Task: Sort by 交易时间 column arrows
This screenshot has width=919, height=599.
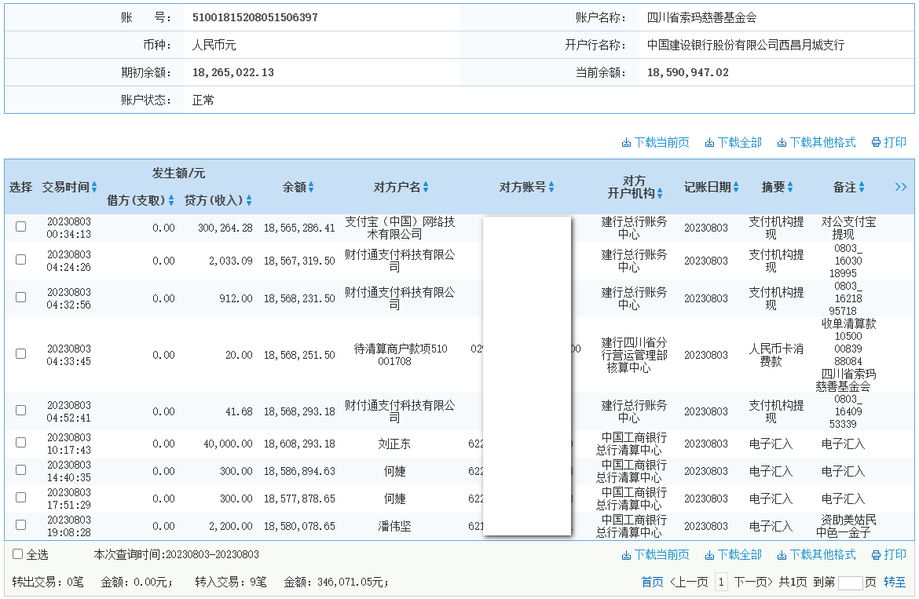Action: [94, 188]
